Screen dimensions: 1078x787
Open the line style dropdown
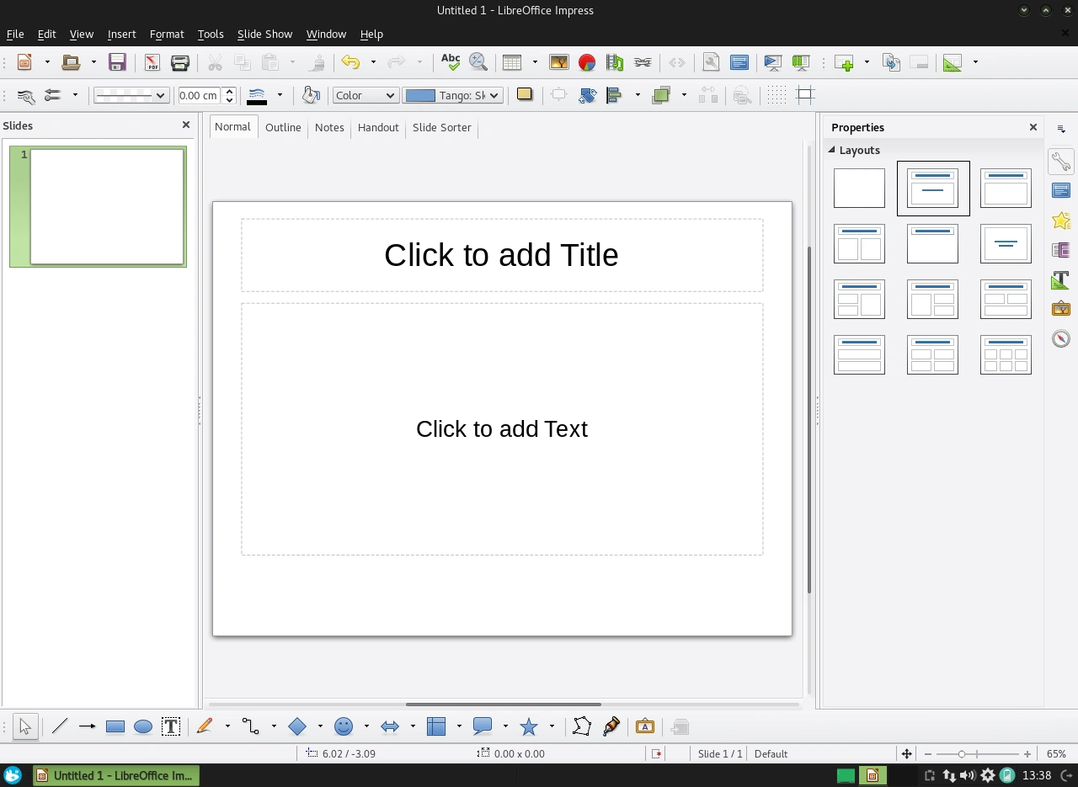[131, 95]
